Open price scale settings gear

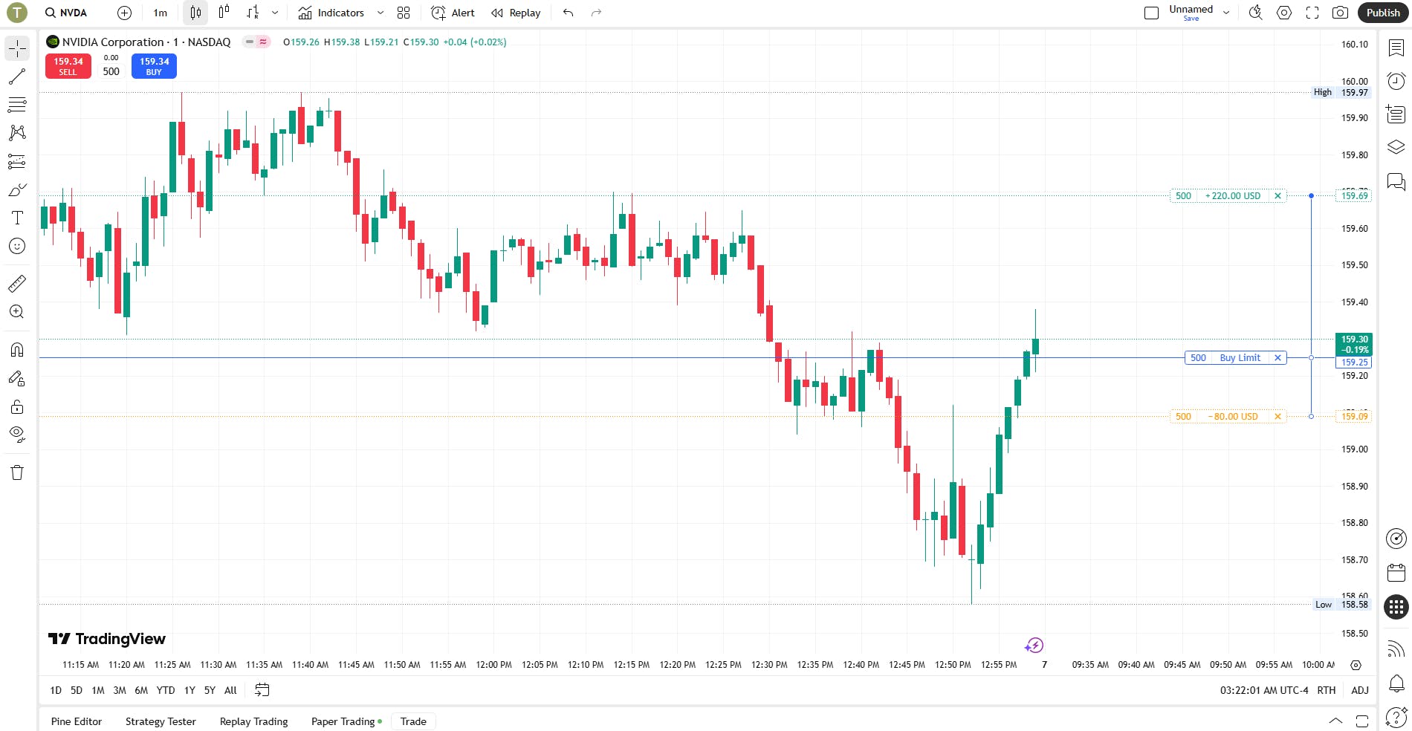point(1356,665)
